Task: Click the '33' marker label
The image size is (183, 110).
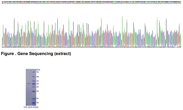Action: pos(37,81)
